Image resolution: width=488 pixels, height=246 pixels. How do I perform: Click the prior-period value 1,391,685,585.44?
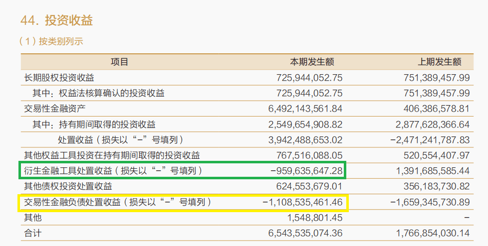[x=433, y=171]
